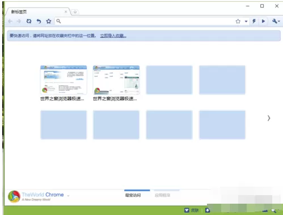Click the magnifier icon in the address bar

58,21
